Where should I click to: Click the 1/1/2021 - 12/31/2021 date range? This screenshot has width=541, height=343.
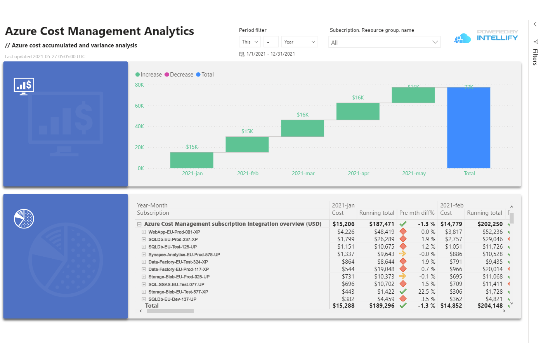click(270, 54)
